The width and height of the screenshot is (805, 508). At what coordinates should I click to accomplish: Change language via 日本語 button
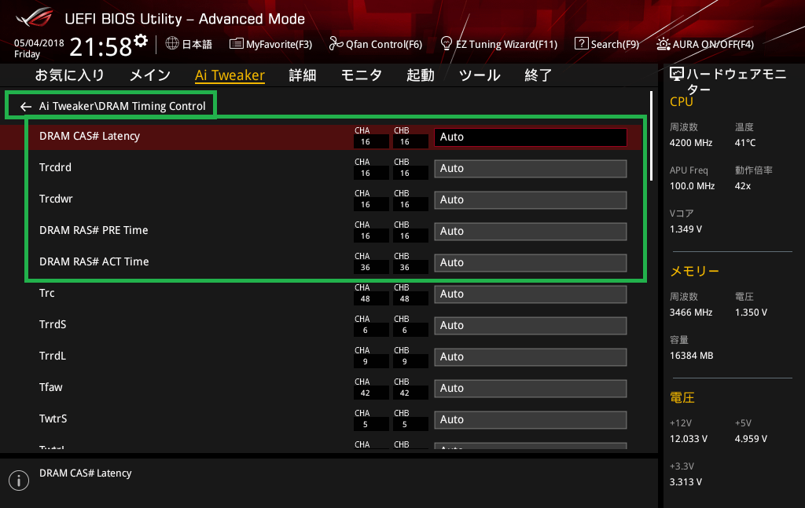(197, 45)
